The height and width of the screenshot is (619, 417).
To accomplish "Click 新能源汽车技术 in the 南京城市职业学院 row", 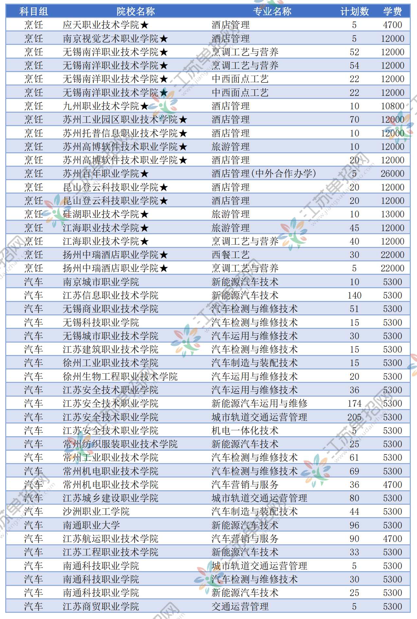I will pos(245,282).
